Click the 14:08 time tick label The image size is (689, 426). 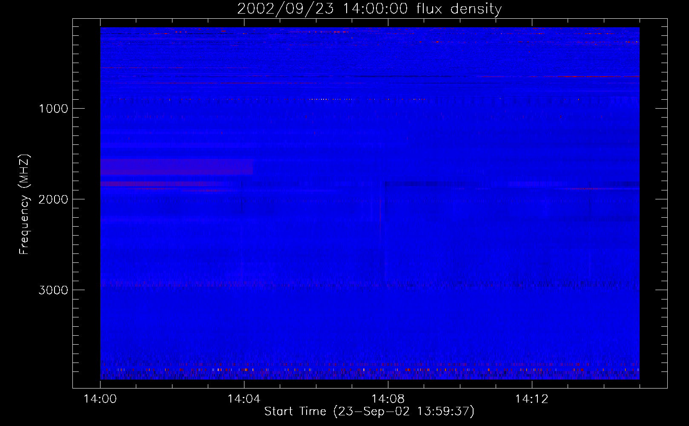(x=388, y=399)
